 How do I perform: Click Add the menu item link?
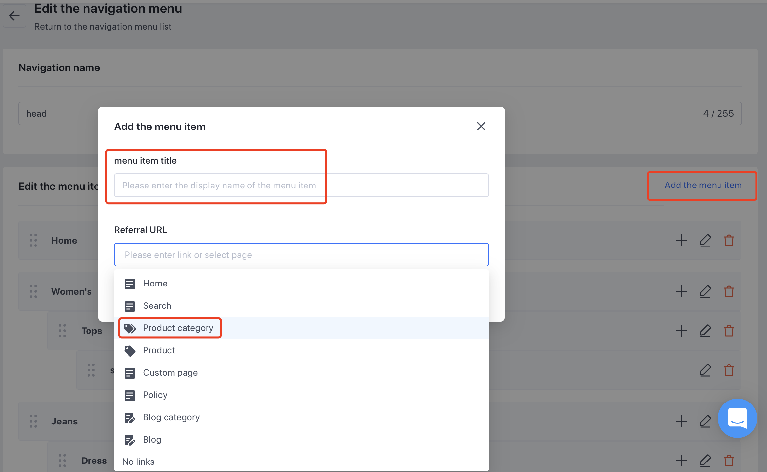[703, 185]
